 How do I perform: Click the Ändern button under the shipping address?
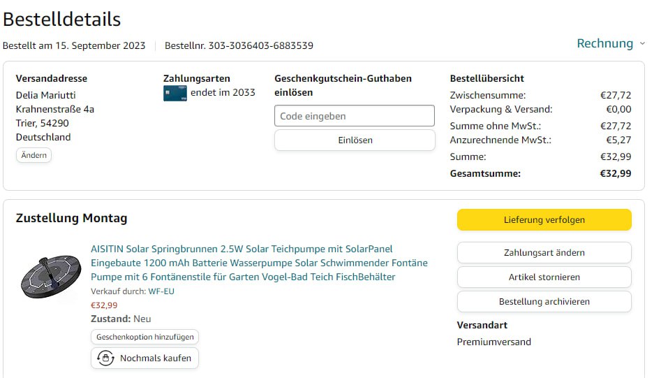tap(34, 155)
